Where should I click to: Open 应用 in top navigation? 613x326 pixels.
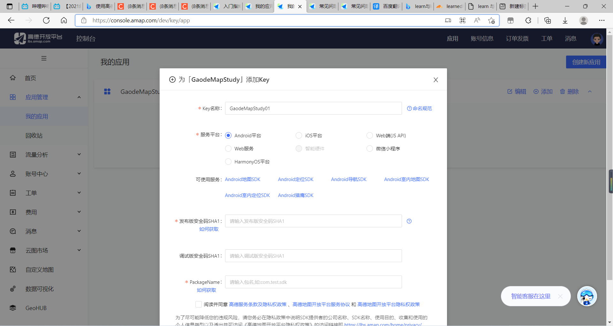point(452,39)
